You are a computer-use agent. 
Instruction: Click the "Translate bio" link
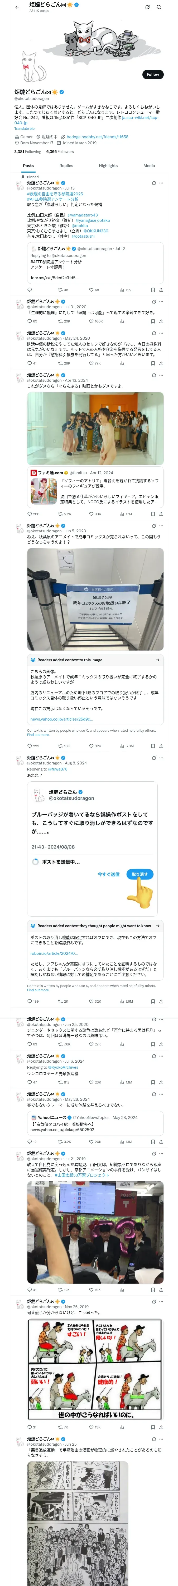[x=25, y=129]
